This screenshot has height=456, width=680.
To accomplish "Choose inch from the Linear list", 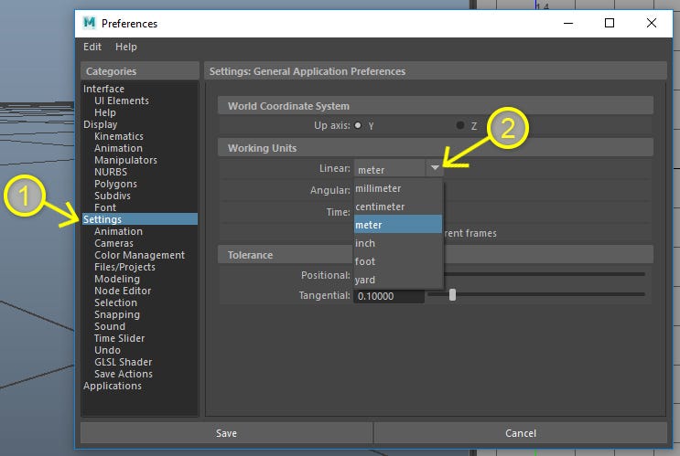I will pyautogui.click(x=398, y=243).
